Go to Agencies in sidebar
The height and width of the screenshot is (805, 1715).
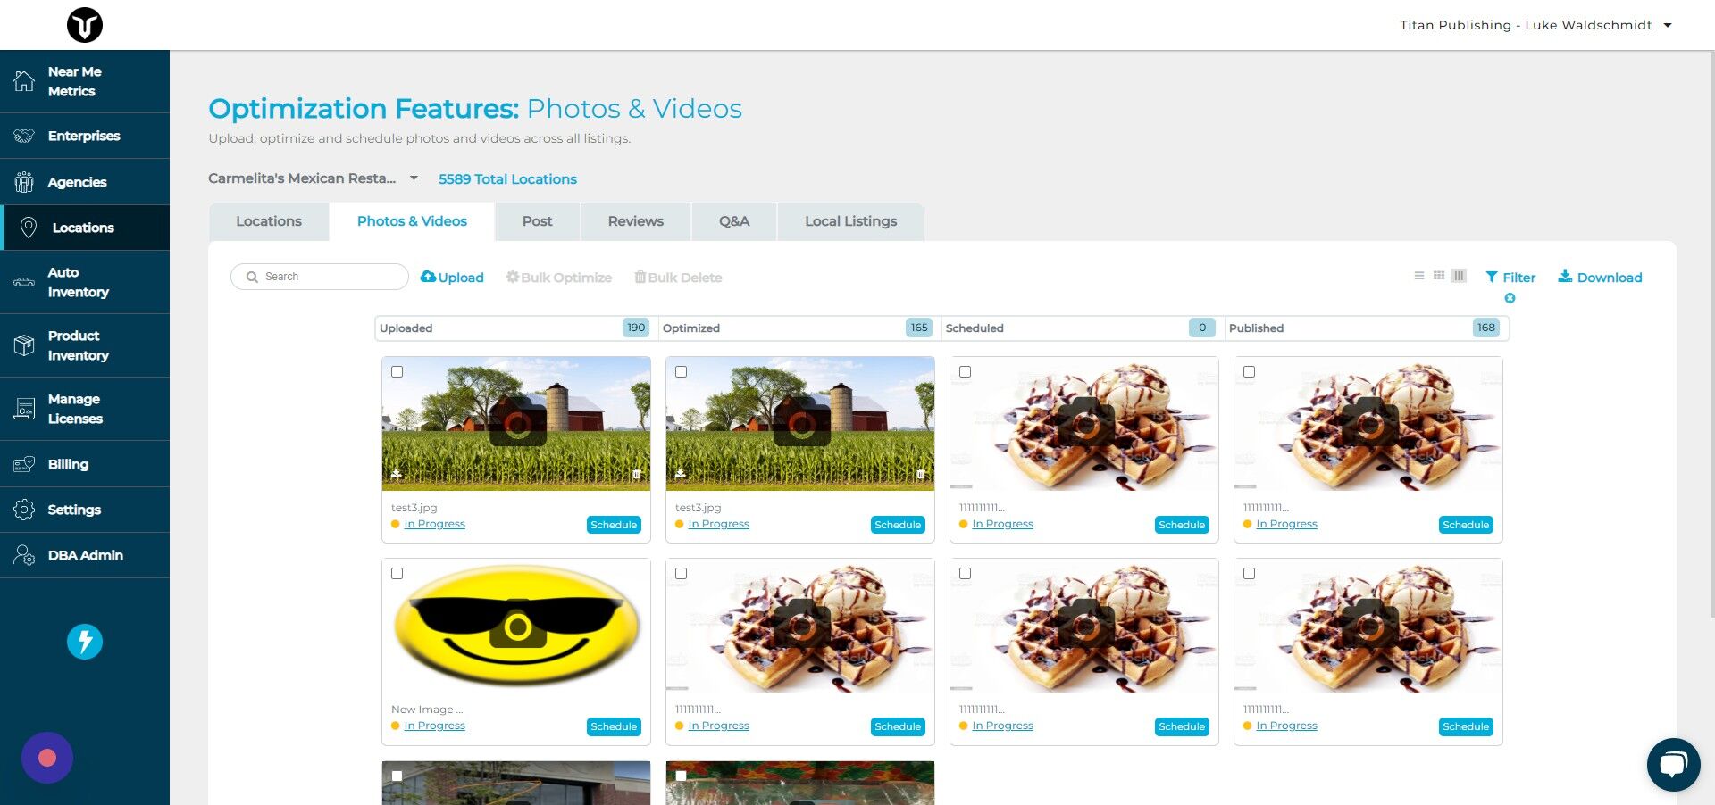click(x=85, y=182)
